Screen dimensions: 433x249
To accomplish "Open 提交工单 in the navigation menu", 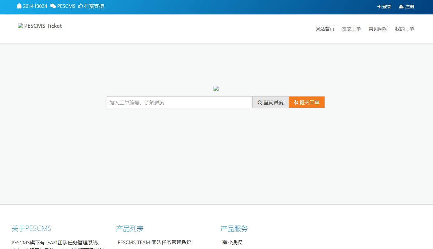I will pyautogui.click(x=351, y=29).
